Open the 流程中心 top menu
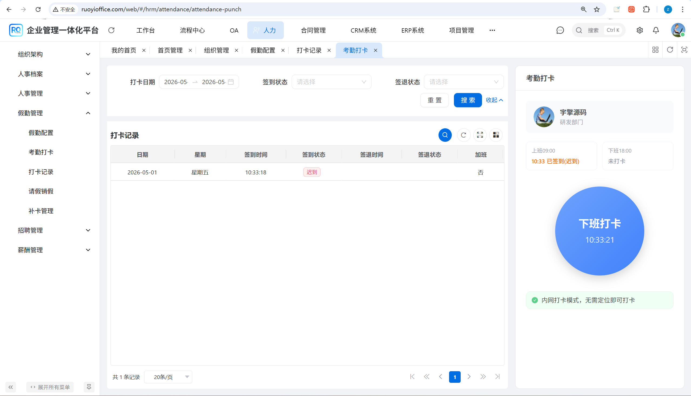Viewport: 691px width, 396px height. pyautogui.click(x=192, y=30)
